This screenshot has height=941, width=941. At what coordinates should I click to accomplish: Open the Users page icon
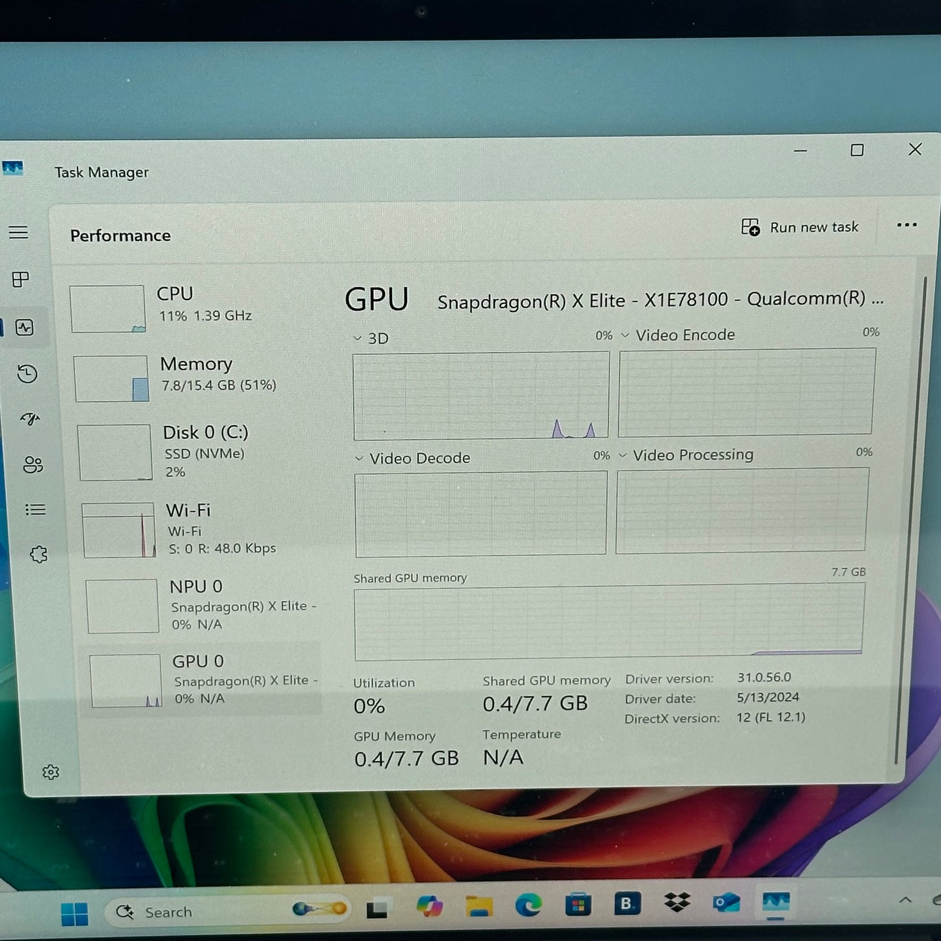tap(33, 464)
